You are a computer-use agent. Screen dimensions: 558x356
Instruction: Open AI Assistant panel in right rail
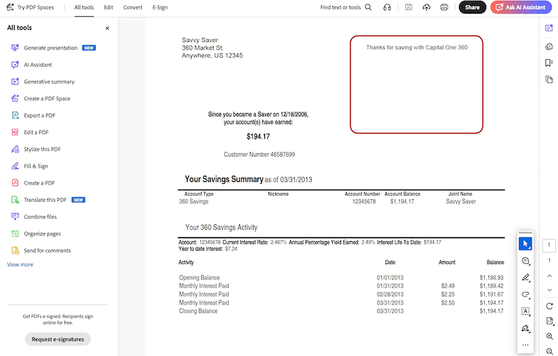(x=549, y=28)
